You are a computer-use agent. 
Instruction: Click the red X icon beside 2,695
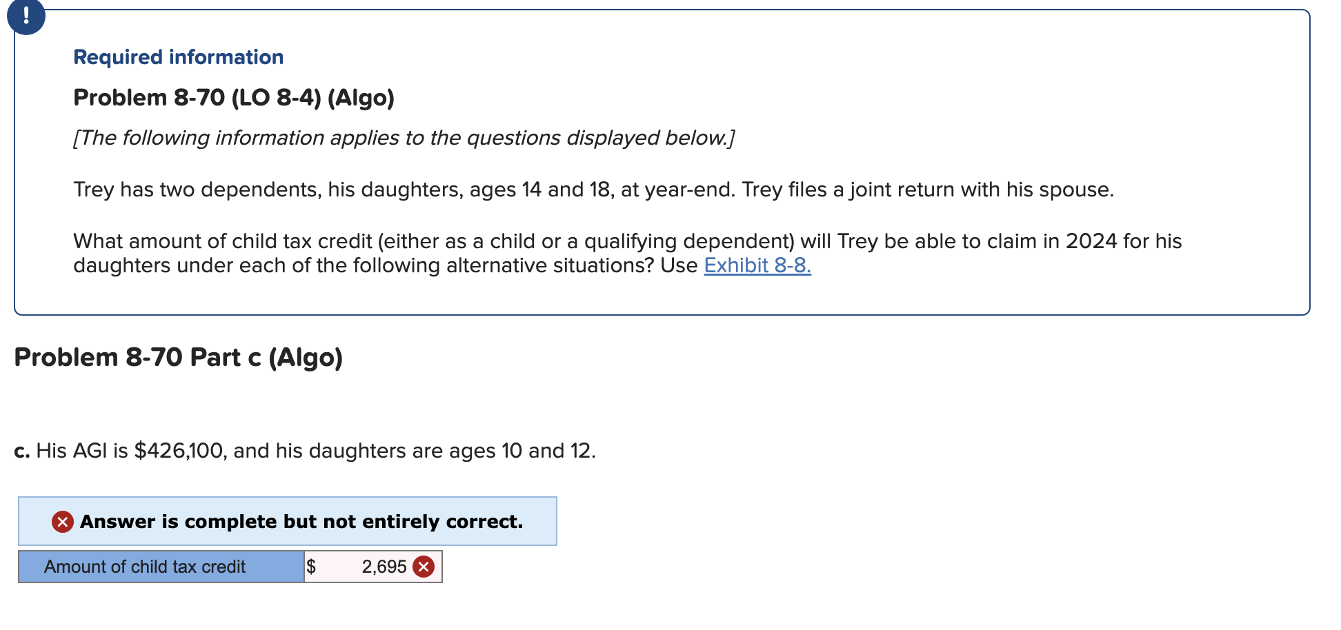pos(423,567)
